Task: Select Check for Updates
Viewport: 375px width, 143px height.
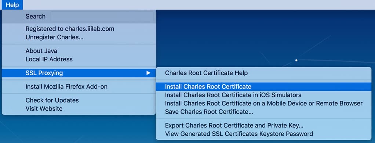Action: (79, 100)
